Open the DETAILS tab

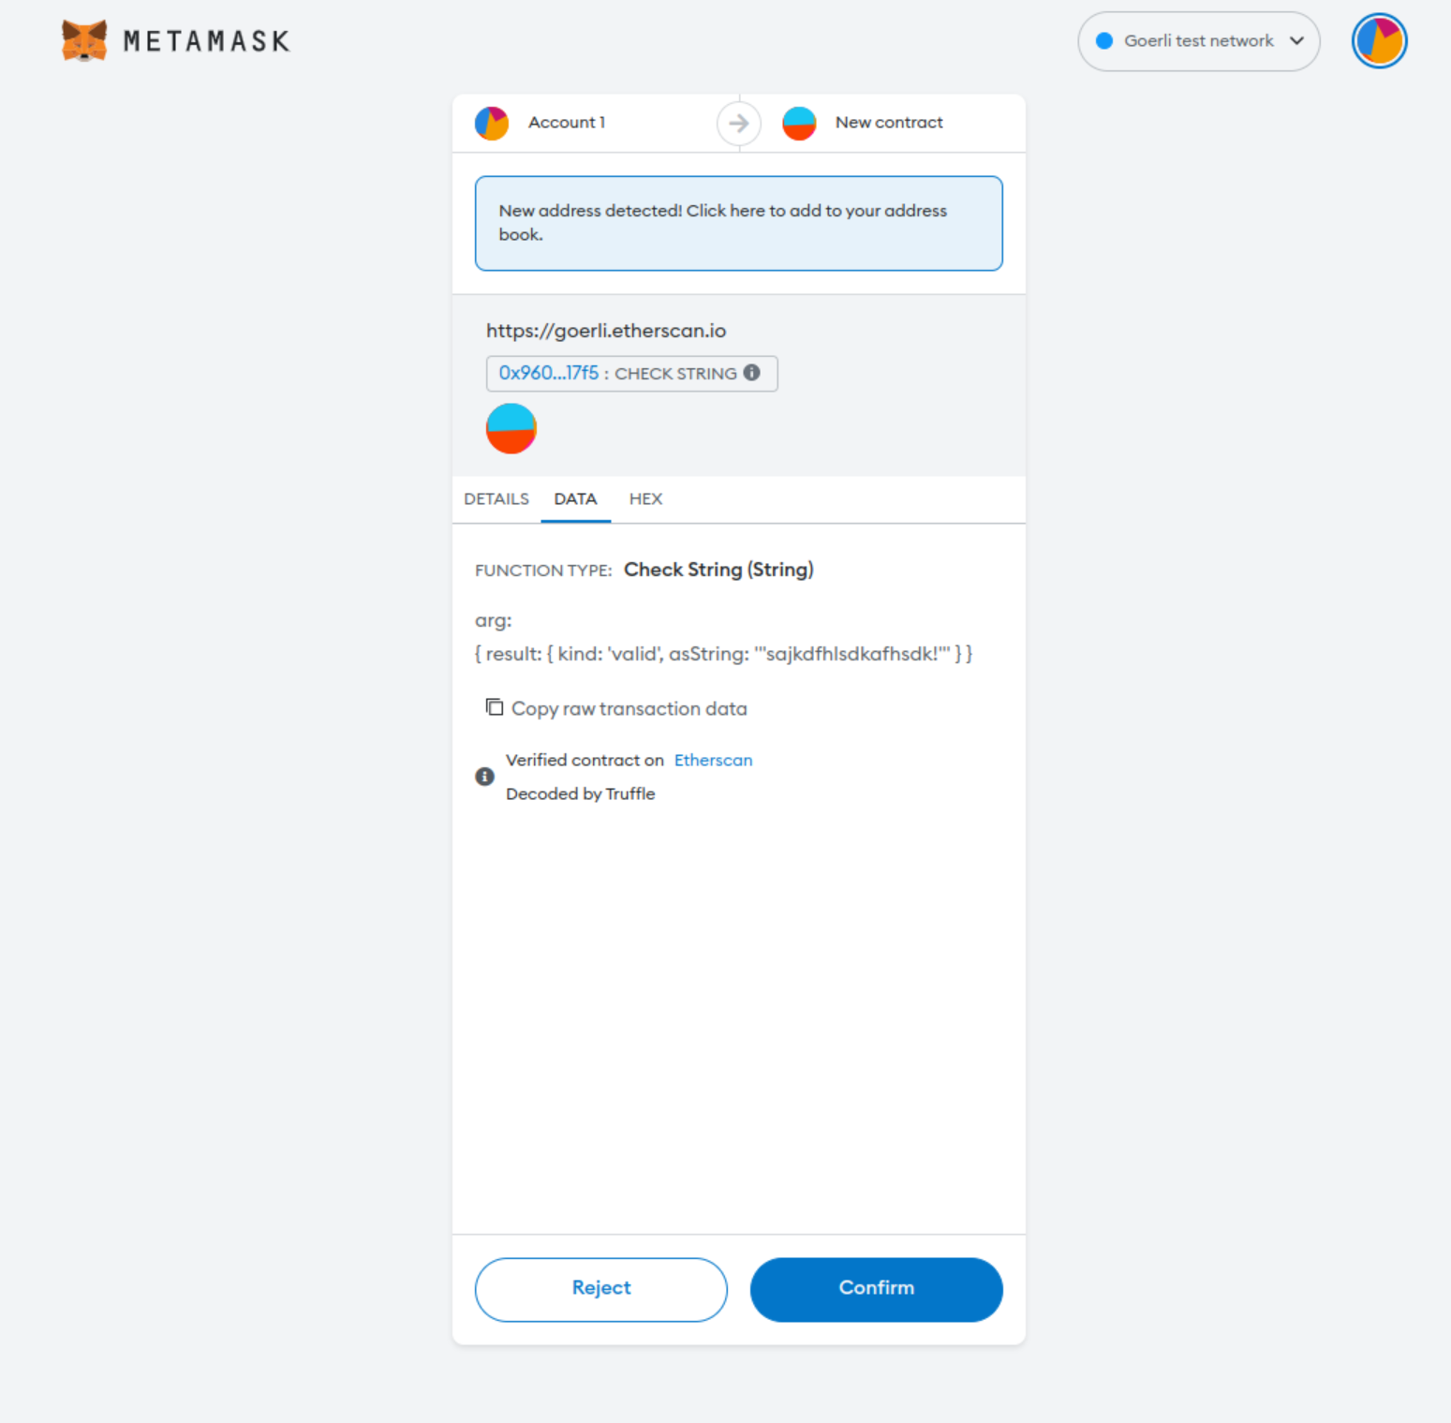496,498
